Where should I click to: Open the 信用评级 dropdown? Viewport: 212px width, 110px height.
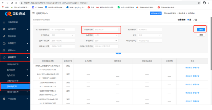point(106,35)
